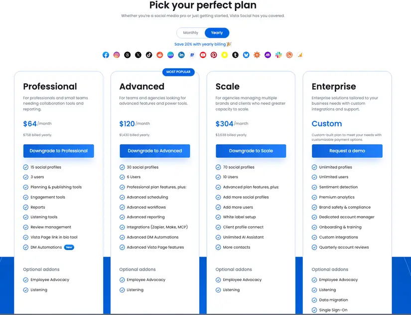Select the Instagram channel icon
The width and height of the screenshot is (411, 315).
(x=116, y=55)
